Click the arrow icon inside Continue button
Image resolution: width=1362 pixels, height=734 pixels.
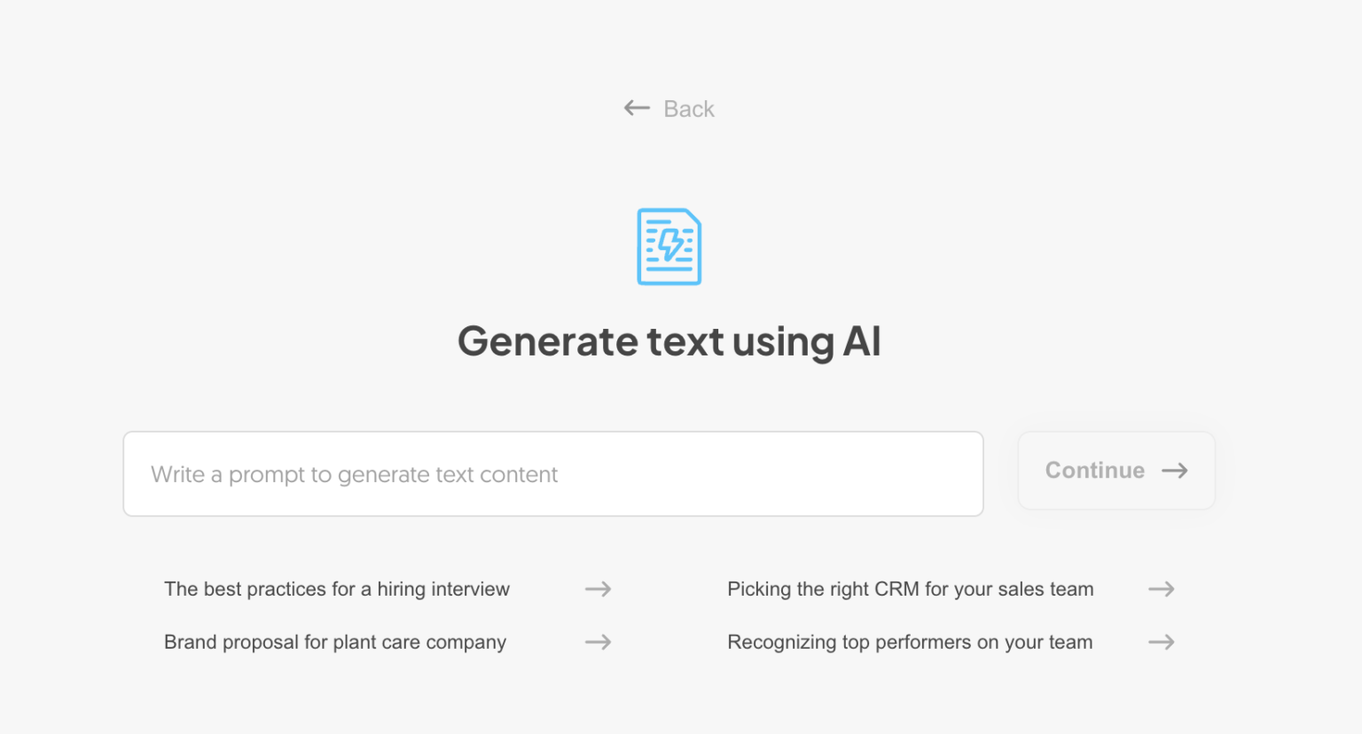pos(1175,471)
